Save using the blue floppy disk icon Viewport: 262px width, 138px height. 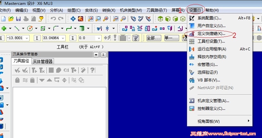tap(19, 19)
